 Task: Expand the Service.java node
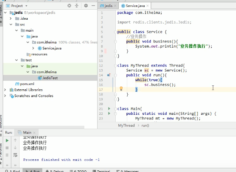click(33, 48)
